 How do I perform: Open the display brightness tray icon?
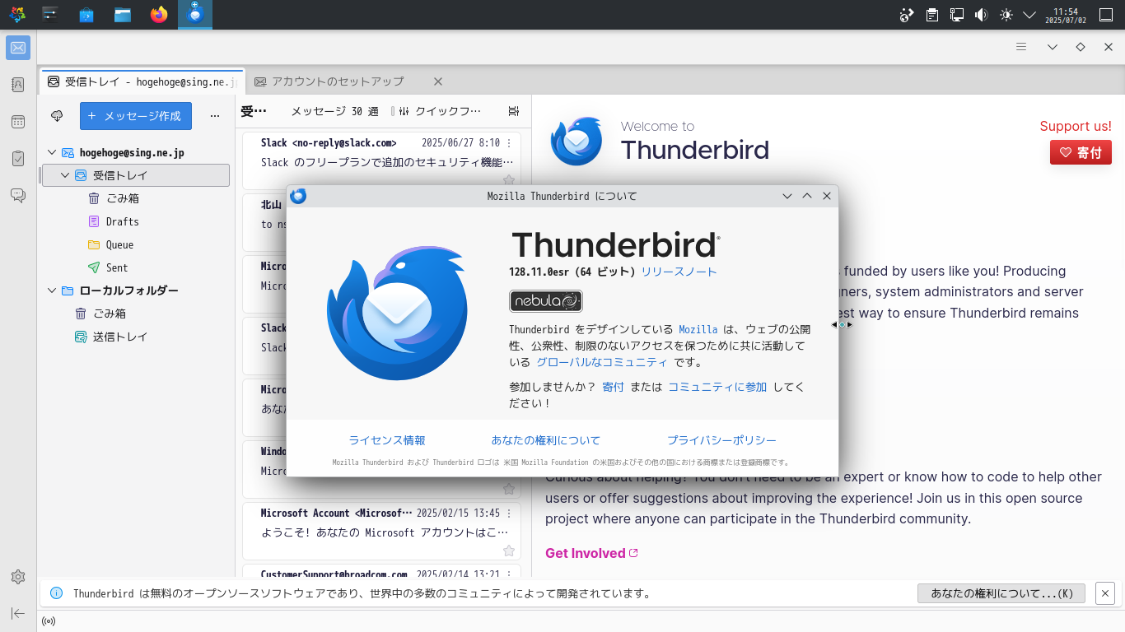[1006, 15]
